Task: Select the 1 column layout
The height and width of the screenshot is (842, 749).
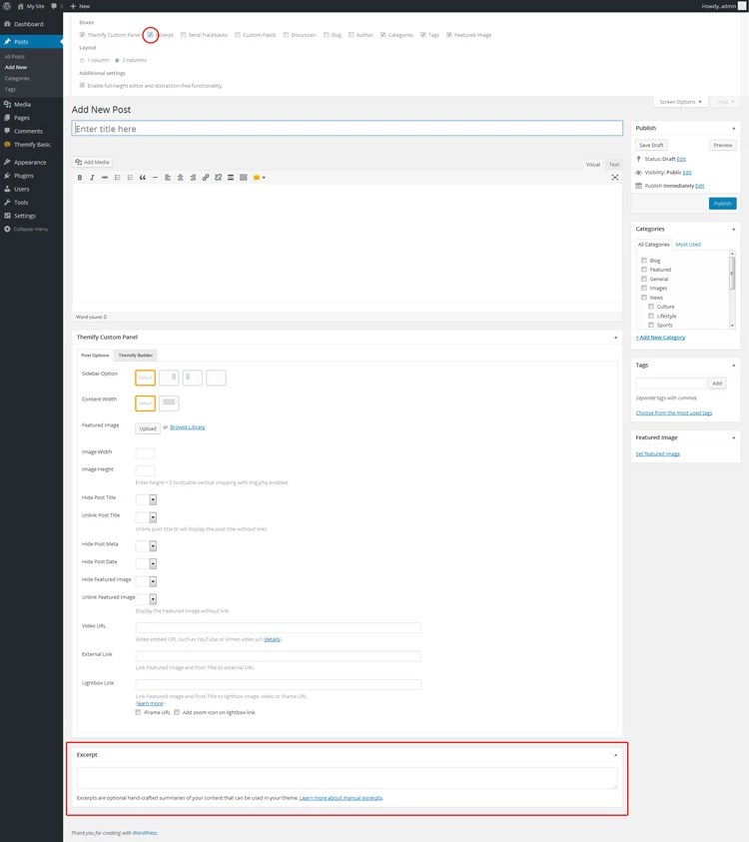Action: click(82, 60)
